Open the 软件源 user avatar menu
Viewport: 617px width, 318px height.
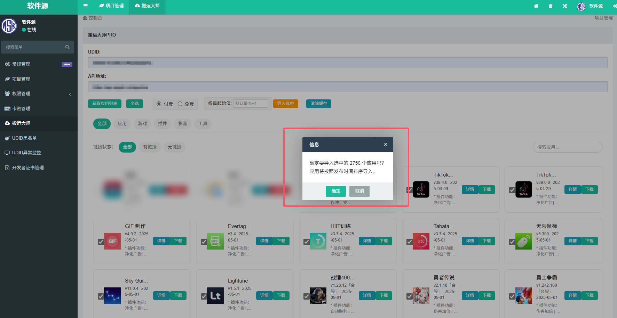[x=590, y=6]
